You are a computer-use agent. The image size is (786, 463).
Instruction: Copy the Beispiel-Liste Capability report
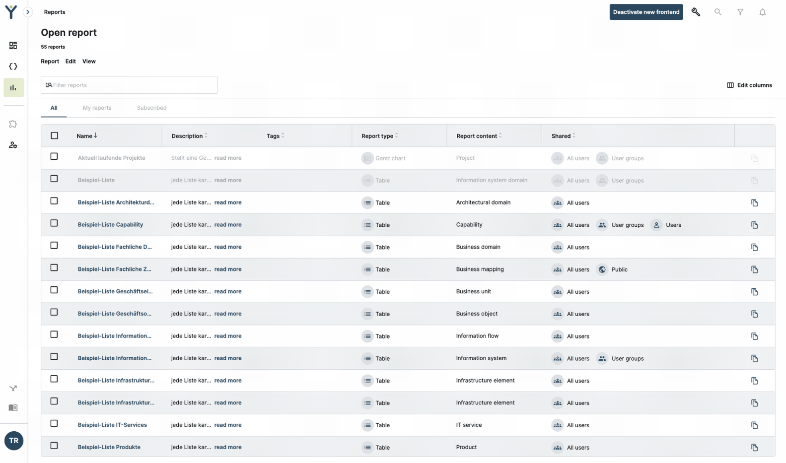(x=754, y=225)
